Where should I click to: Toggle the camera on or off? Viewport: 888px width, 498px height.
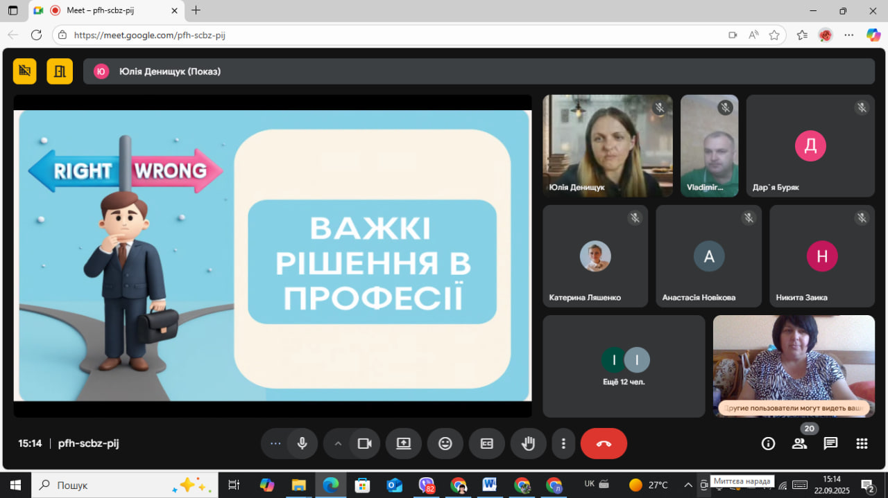[364, 443]
